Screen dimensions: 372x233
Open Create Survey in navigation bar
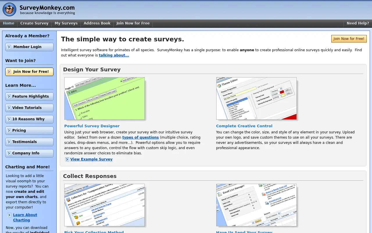click(x=34, y=23)
